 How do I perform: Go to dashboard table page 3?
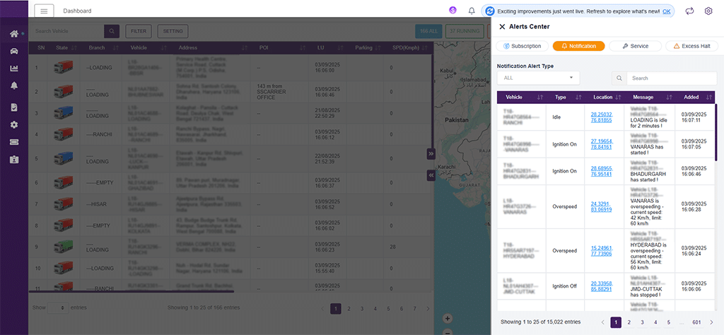(x=362, y=309)
